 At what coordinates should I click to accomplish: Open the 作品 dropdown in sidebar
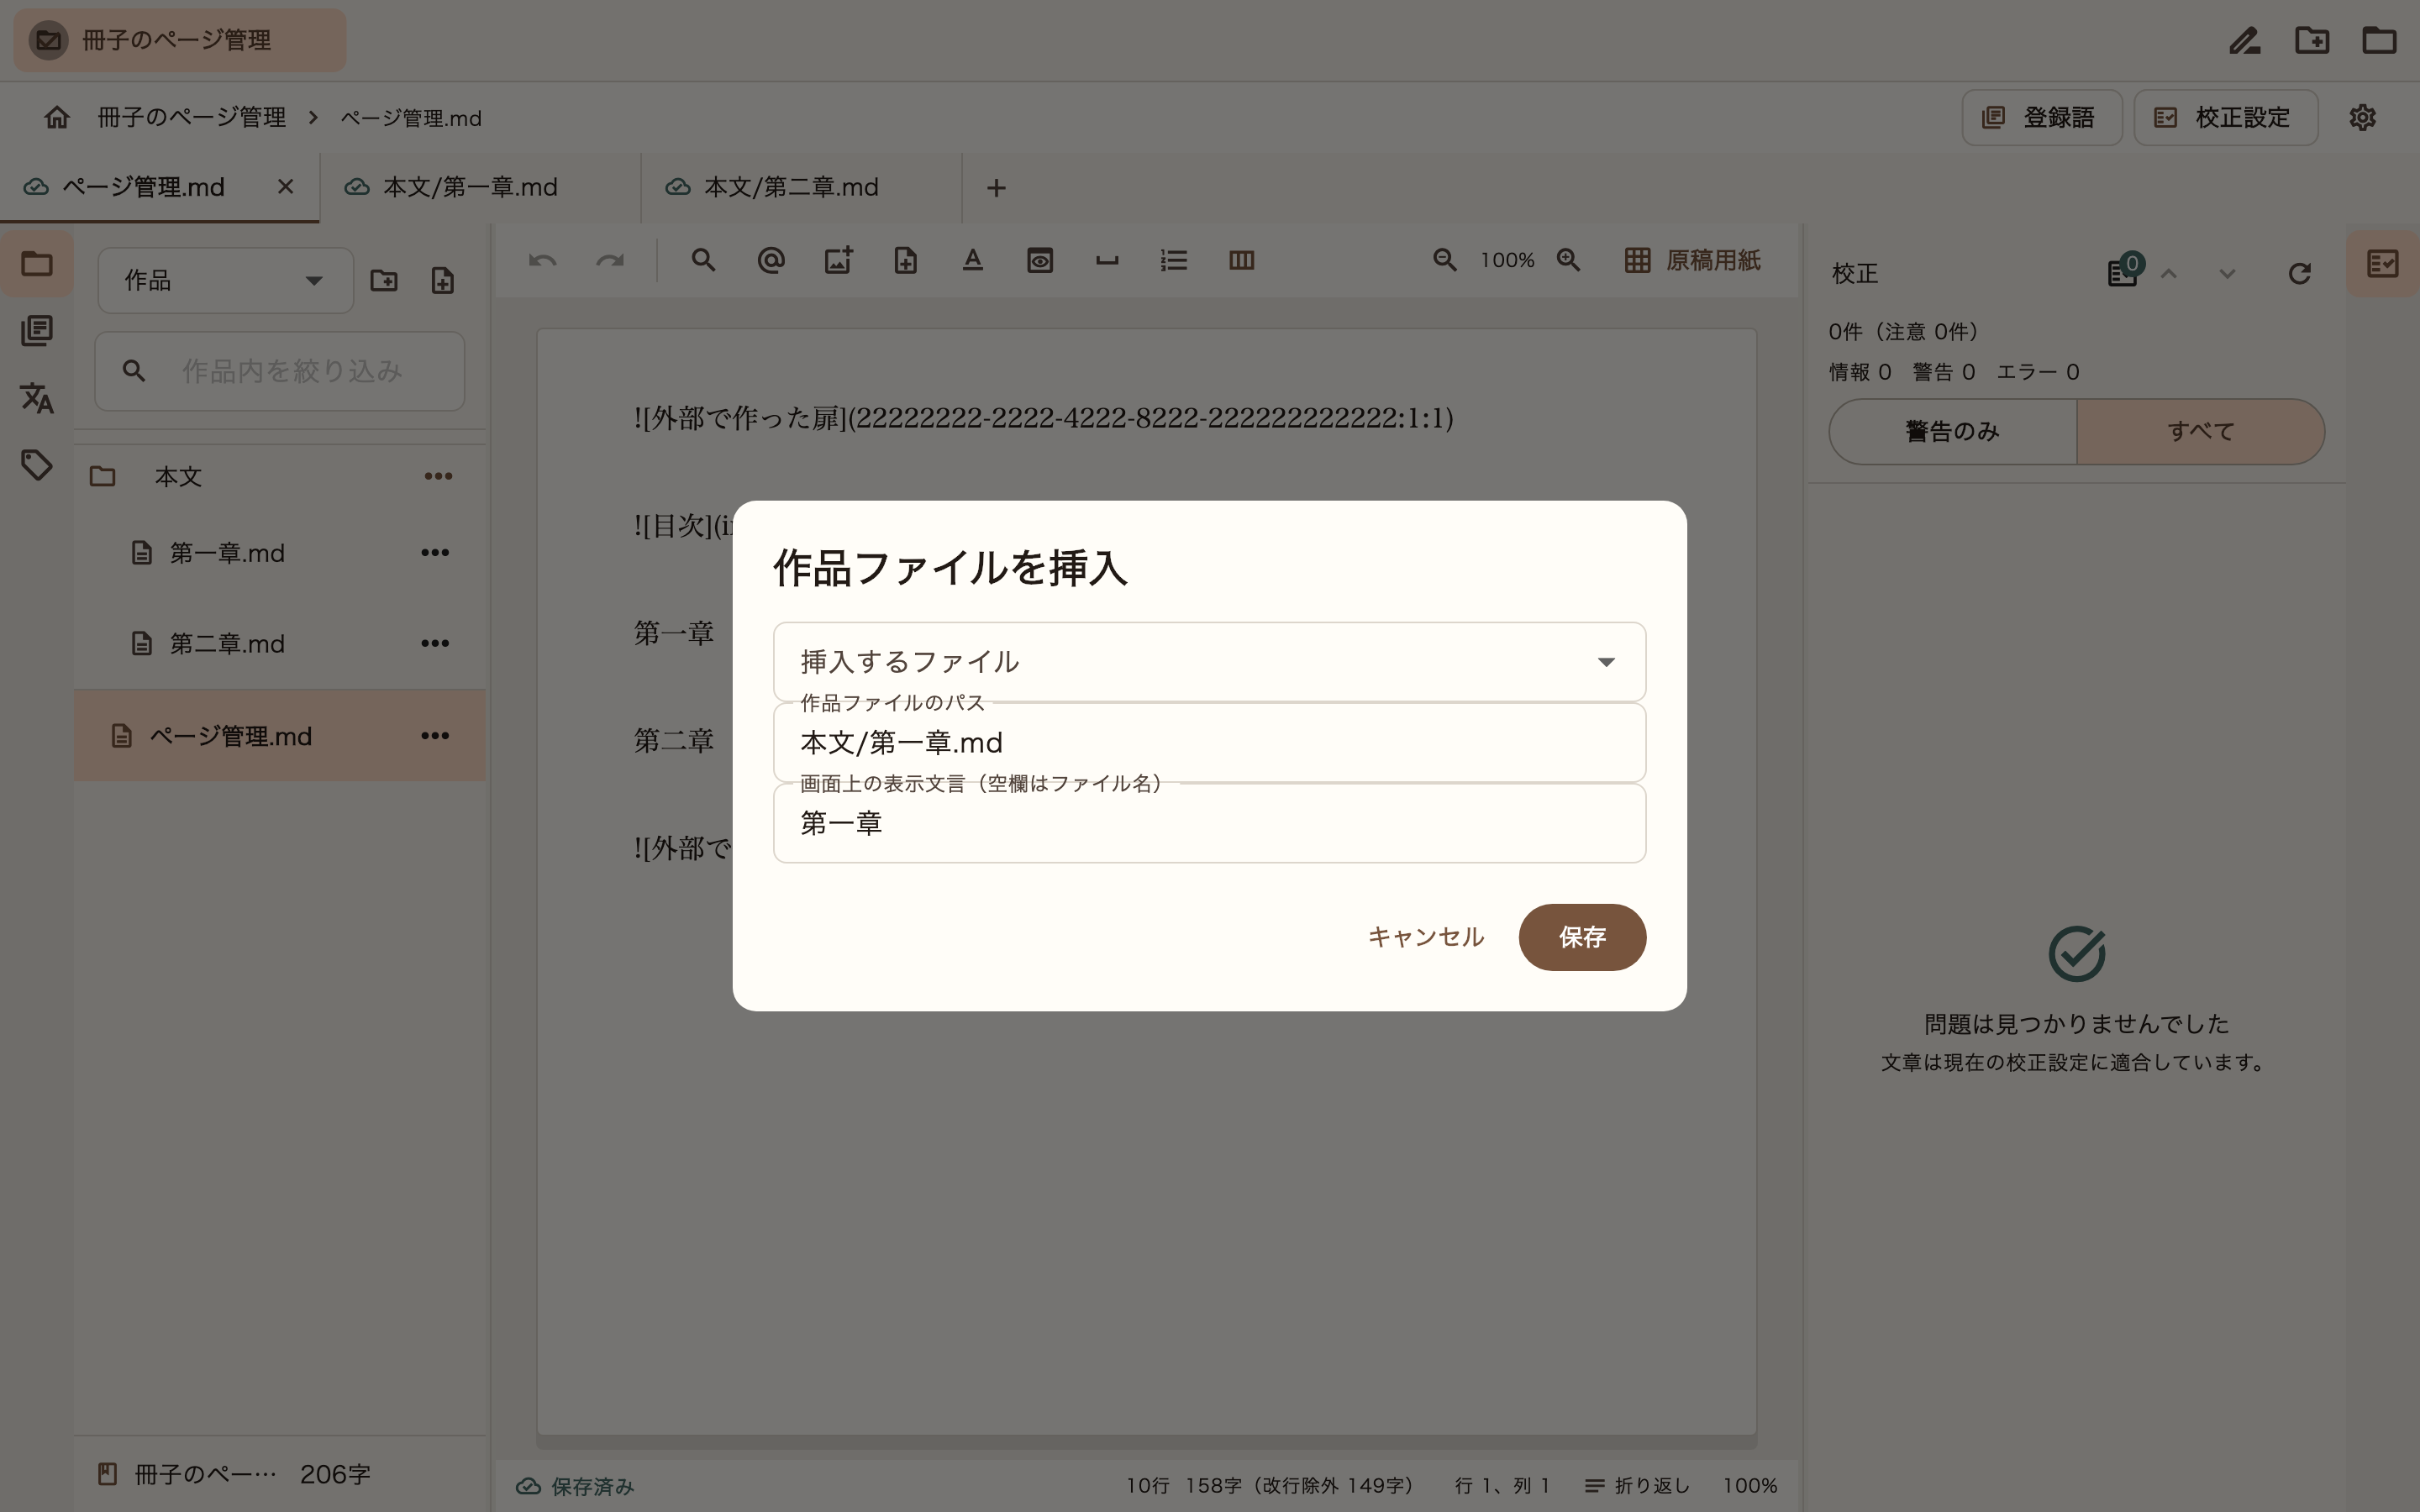pos(226,281)
